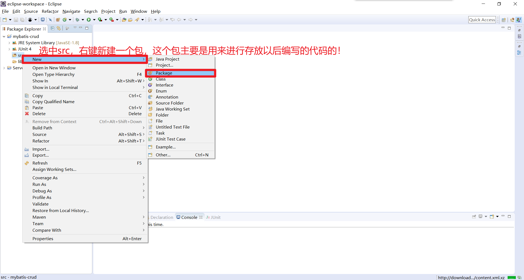Click the Open Type icon
Screen dimensions: 524x280
(x=124, y=20)
